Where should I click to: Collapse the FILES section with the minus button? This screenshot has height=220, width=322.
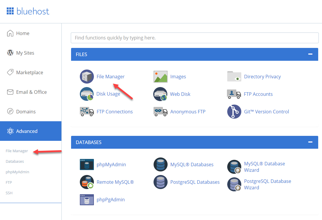[310, 54]
